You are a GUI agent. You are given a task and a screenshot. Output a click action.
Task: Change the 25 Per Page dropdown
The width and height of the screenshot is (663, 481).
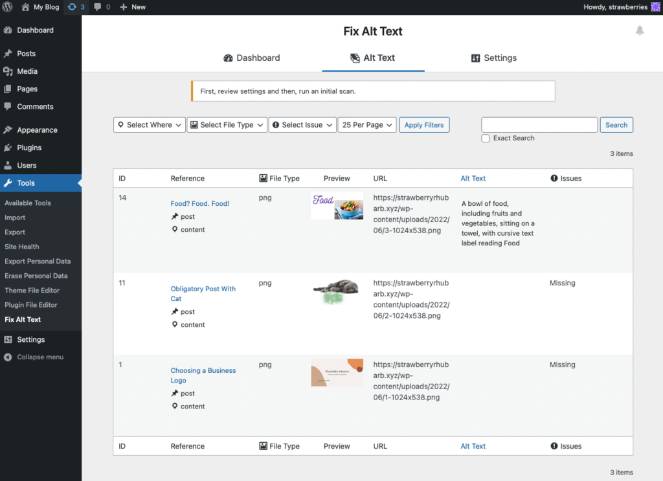tap(366, 125)
